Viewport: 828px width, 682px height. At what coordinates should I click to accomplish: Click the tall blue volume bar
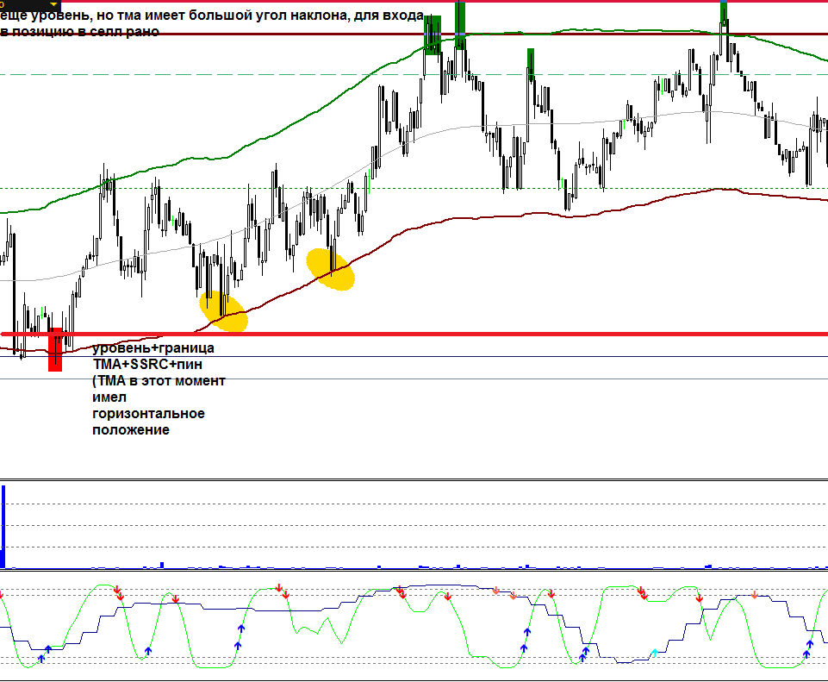[x=3, y=527]
